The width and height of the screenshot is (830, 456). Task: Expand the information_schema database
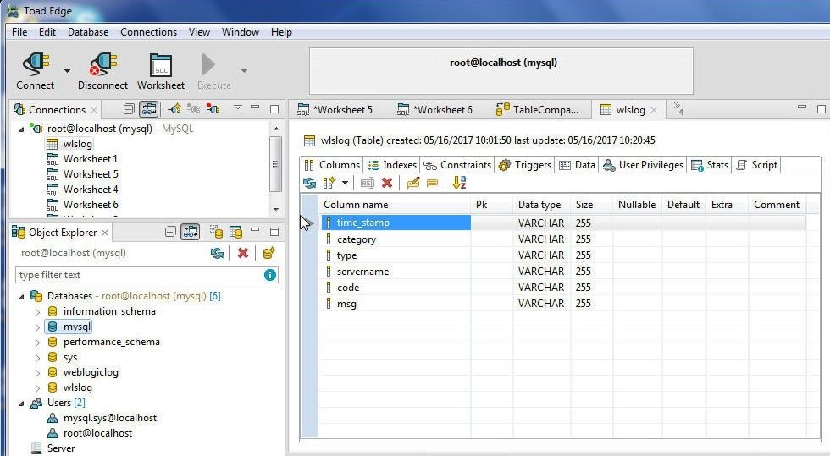(37, 312)
